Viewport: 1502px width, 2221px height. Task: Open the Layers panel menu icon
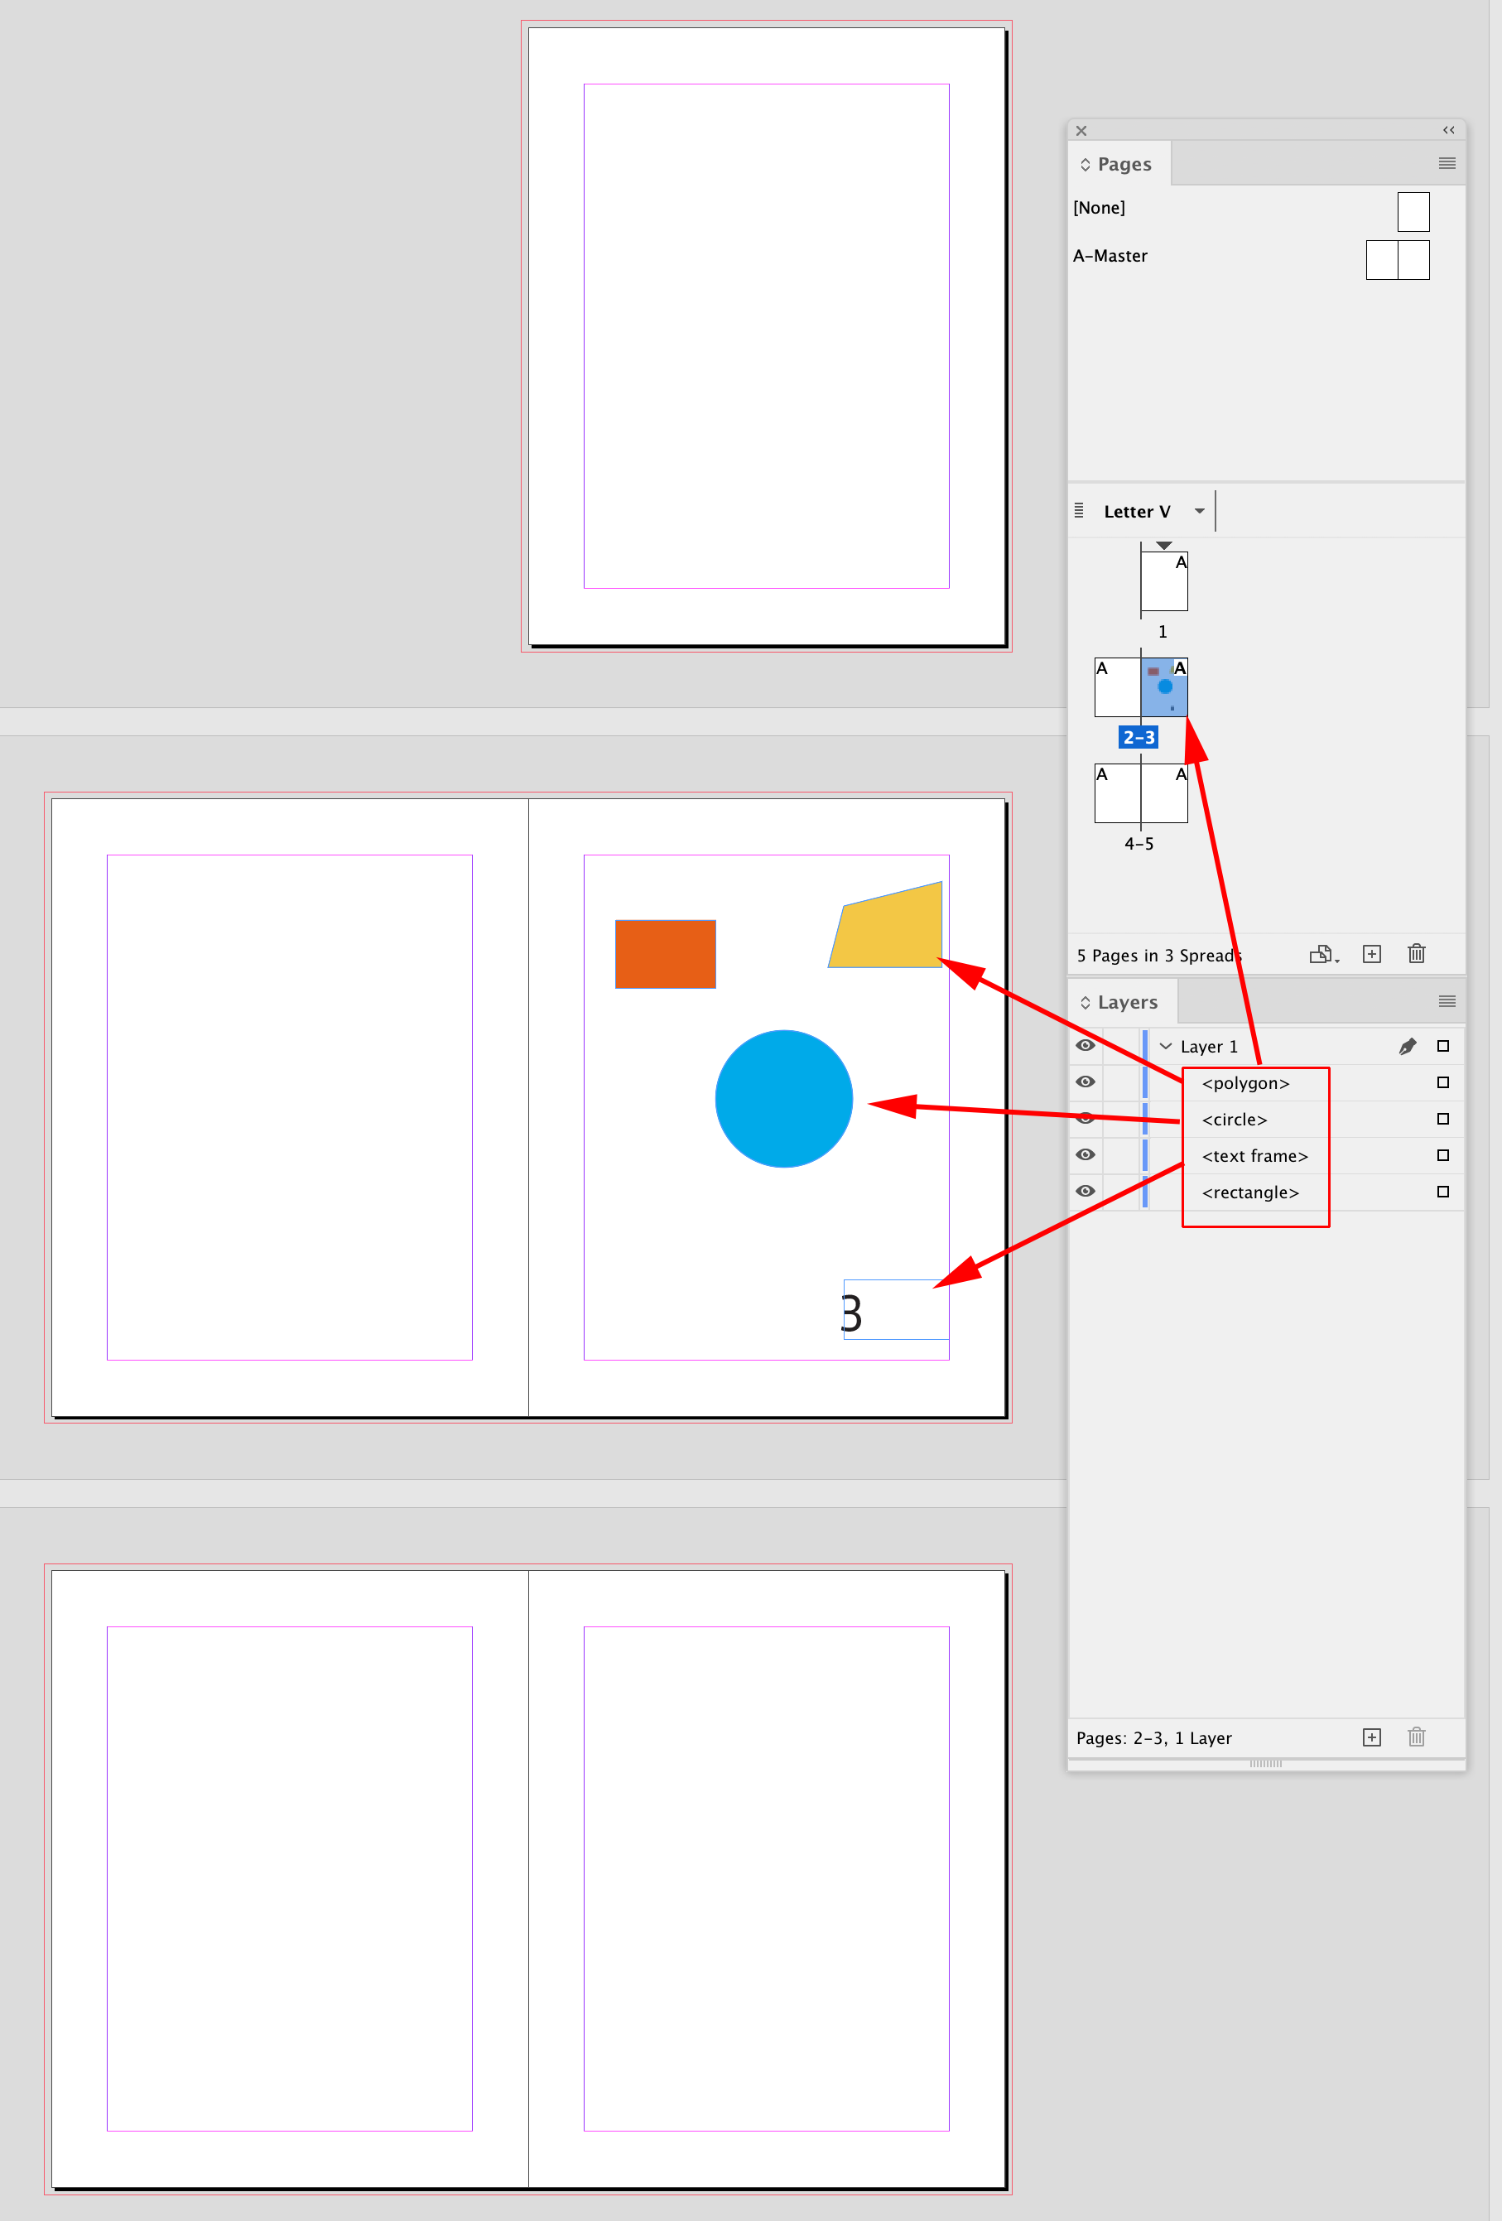tap(1446, 1000)
